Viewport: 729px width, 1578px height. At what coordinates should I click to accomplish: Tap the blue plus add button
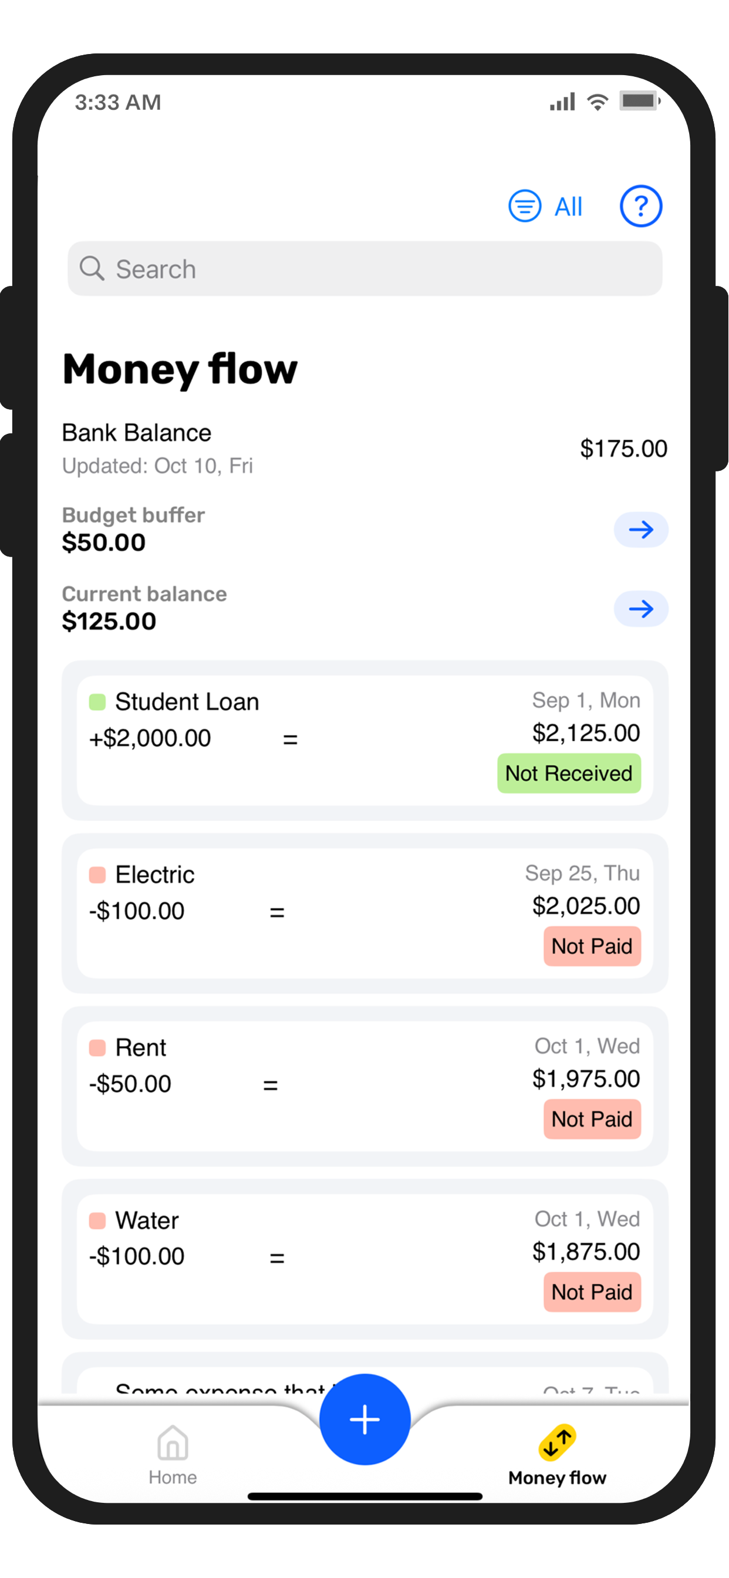click(365, 1419)
